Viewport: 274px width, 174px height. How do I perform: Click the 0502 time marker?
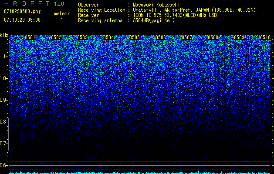[x=56, y=37]
